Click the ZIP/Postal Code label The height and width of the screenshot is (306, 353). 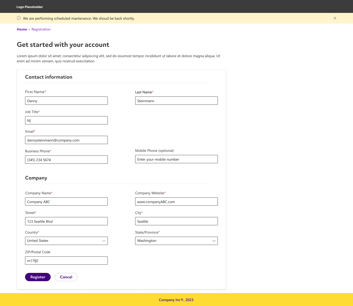(x=38, y=252)
